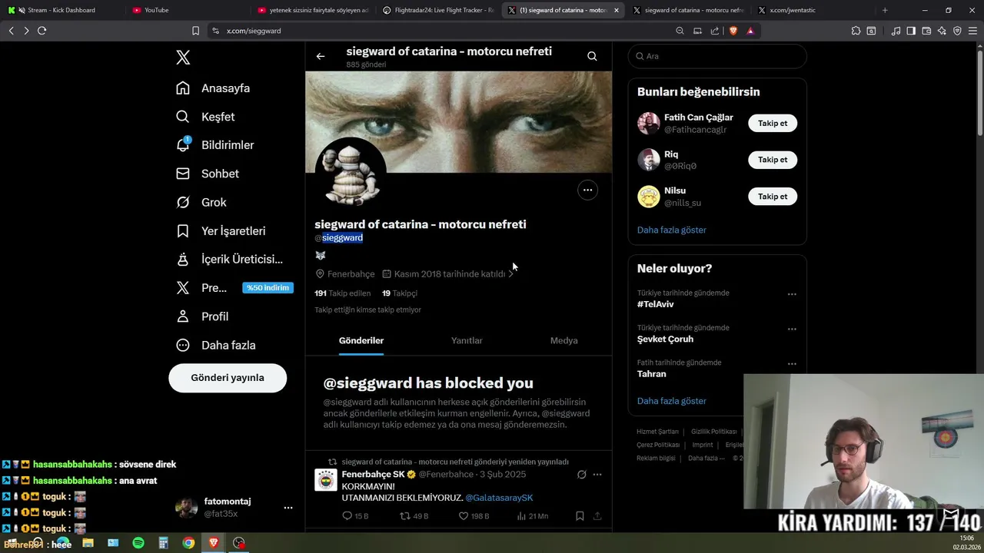This screenshot has height=553, width=984.
Task: Open Premium with %50 indirim badge
Action: [234, 288]
